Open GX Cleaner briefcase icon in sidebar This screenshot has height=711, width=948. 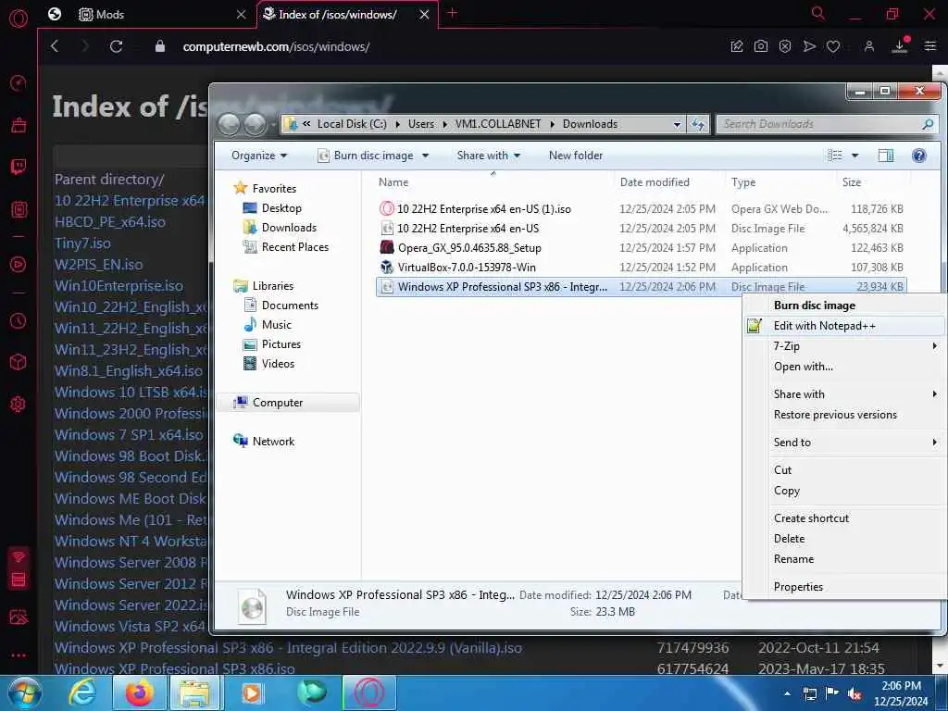19,125
